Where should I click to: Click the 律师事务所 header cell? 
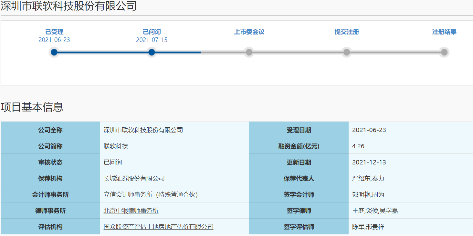click(50, 211)
